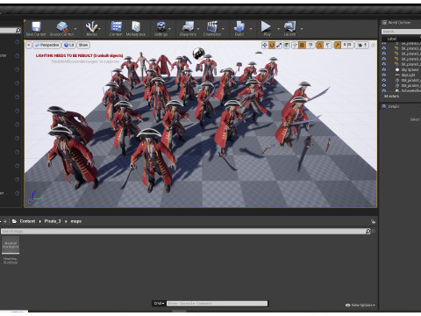421x316 pixels.
Task: Expand the Blueprints dropdown arrow
Action: pyautogui.click(x=198, y=29)
